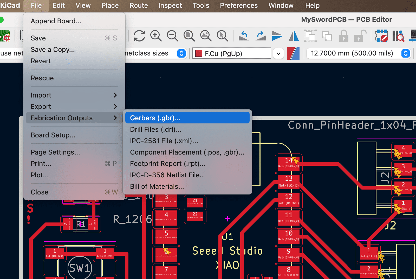
Task: Click the arrow beside the layer selector
Action: [x=278, y=53]
